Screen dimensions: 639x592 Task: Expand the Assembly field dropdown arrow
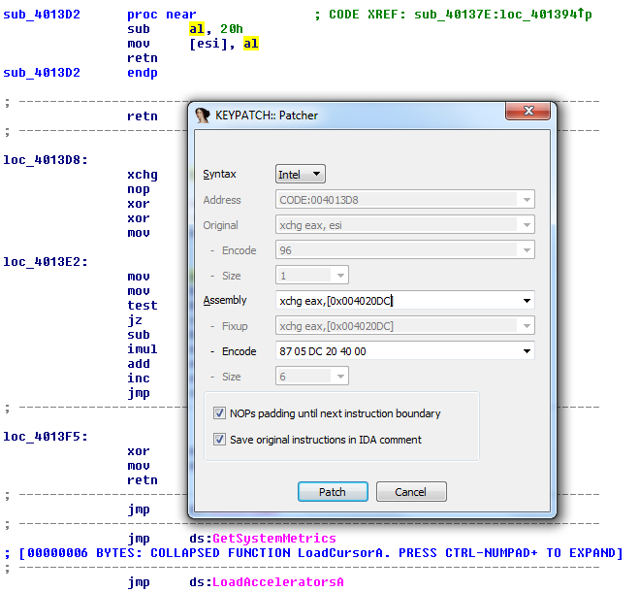[527, 301]
